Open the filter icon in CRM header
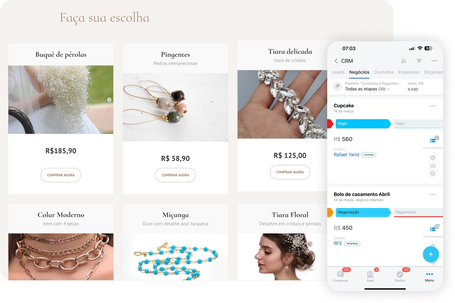 click(x=419, y=61)
